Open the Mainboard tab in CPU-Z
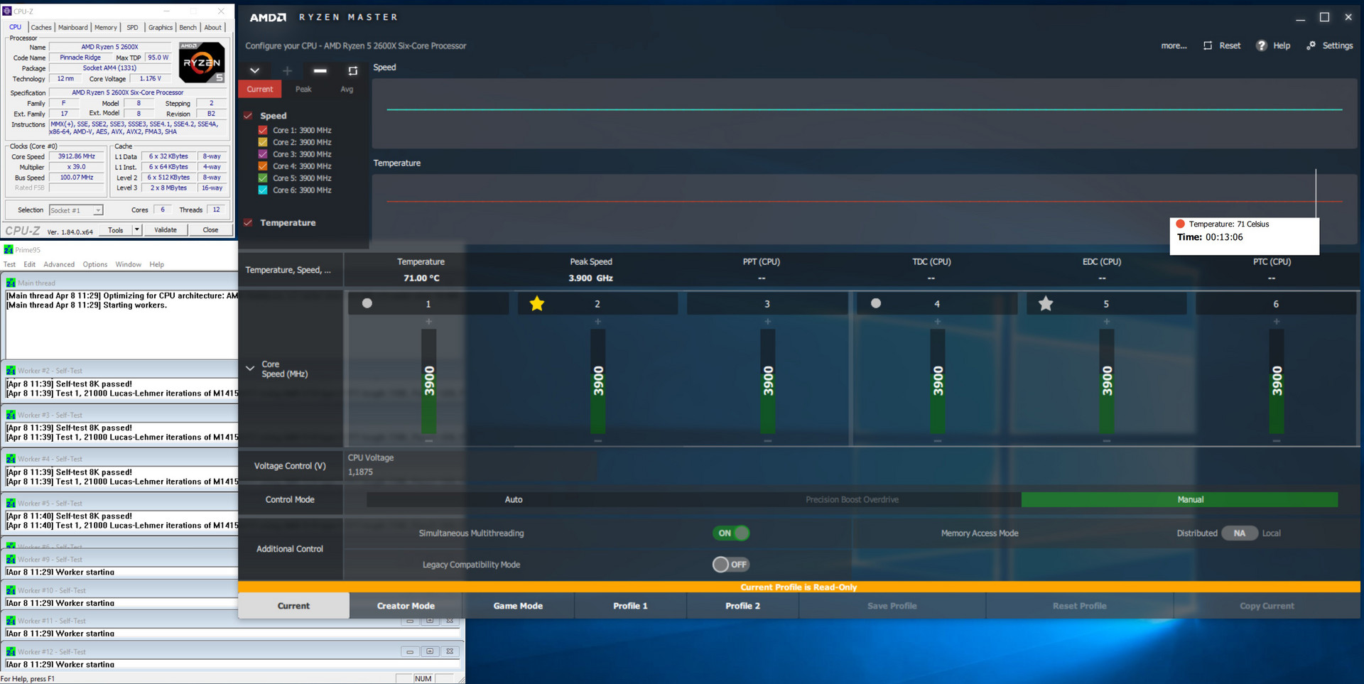1364x684 pixels. [73, 28]
